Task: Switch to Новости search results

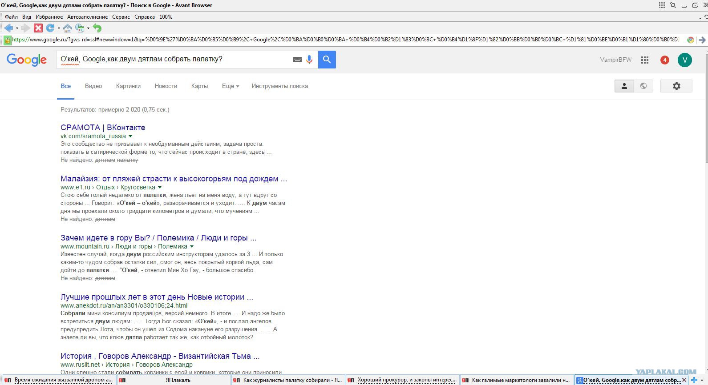Action: click(x=166, y=86)
